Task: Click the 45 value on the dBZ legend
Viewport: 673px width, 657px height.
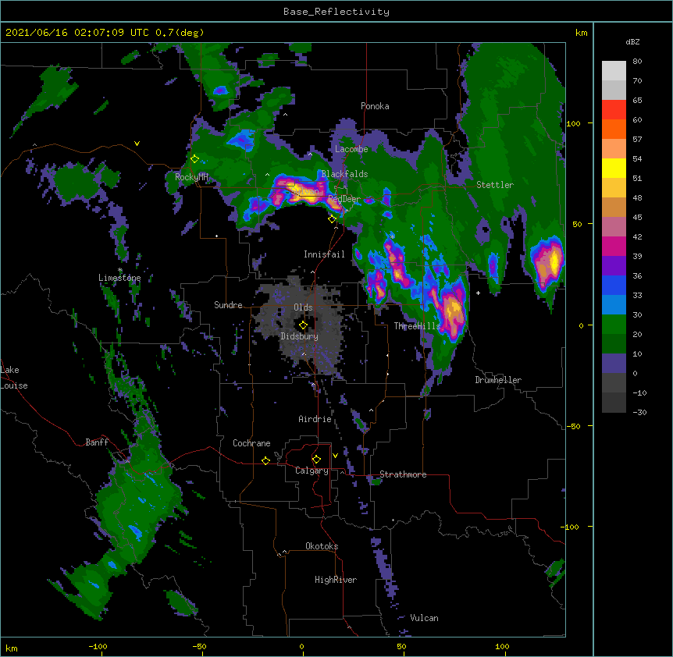Action: (x=637, y=218)
